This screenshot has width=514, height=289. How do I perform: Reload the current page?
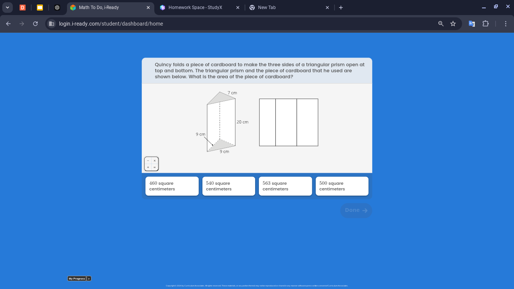coord(35,24)
